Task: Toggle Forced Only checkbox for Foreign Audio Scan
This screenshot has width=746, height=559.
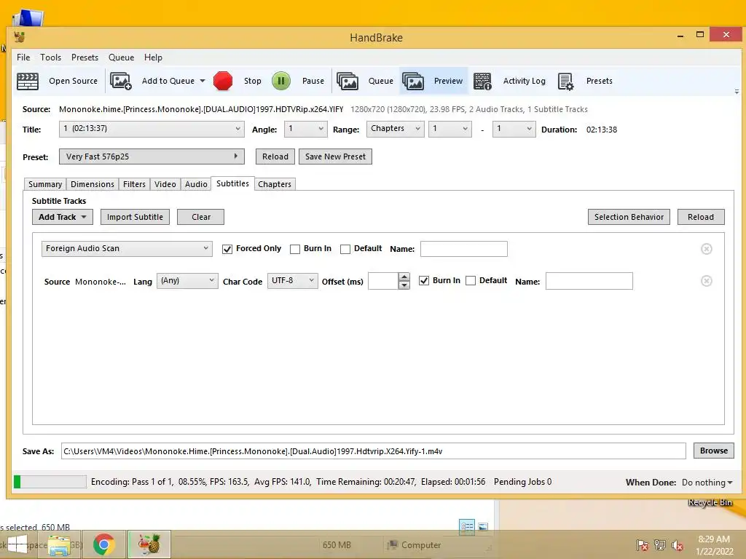Action: tap(227, 249)
